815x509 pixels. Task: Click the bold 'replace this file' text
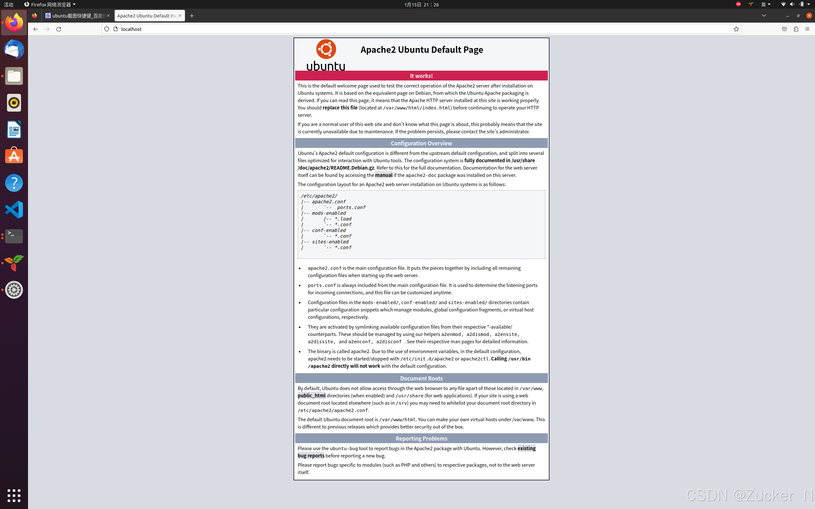tap(340, 108)
